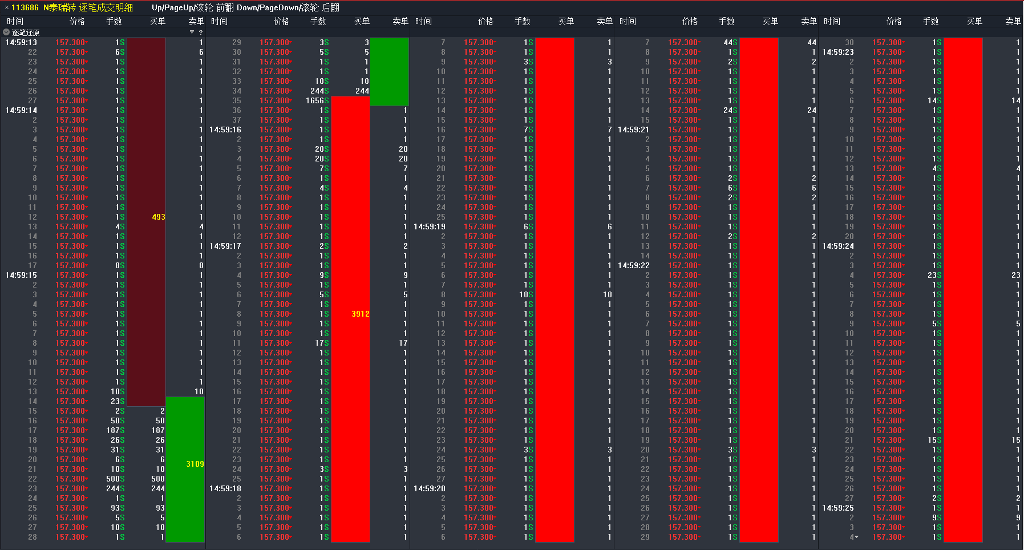
Task: Click the 时间 header in the leftmost panel
Action: [15, 21]
